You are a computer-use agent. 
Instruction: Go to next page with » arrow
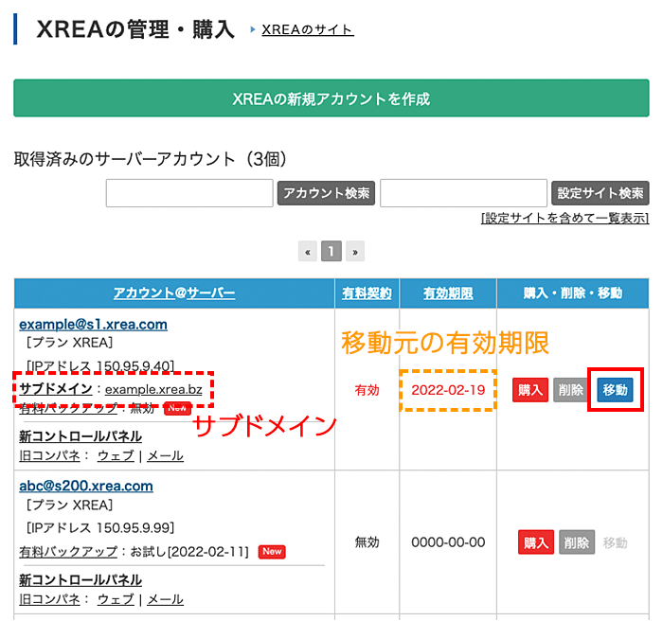pyautogui.click(x=354, y=252)
